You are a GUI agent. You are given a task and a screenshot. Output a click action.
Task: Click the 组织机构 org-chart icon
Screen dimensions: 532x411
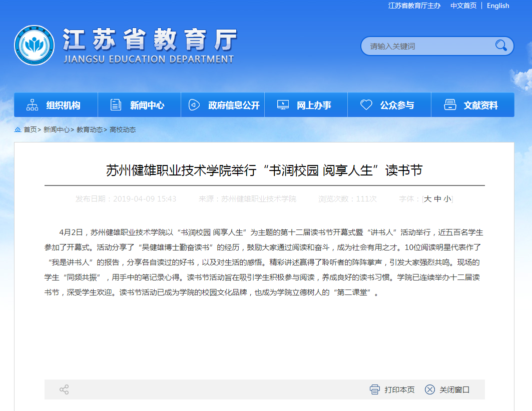click(32, 105)
